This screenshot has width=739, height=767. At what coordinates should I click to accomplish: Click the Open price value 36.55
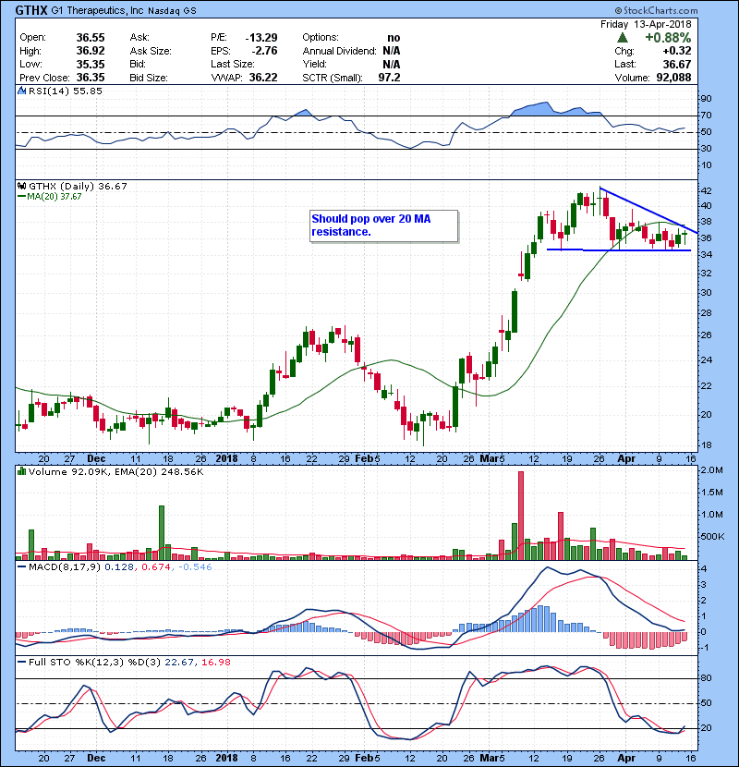coord(91,38)
